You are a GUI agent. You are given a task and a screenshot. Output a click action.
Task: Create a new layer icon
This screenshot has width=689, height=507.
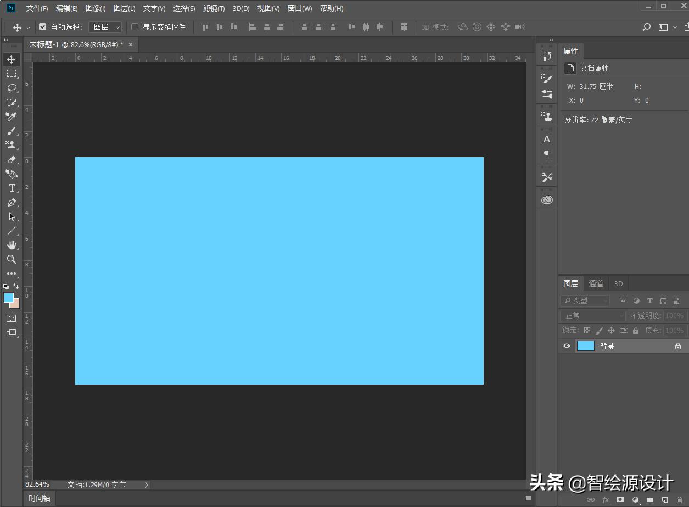664,499
